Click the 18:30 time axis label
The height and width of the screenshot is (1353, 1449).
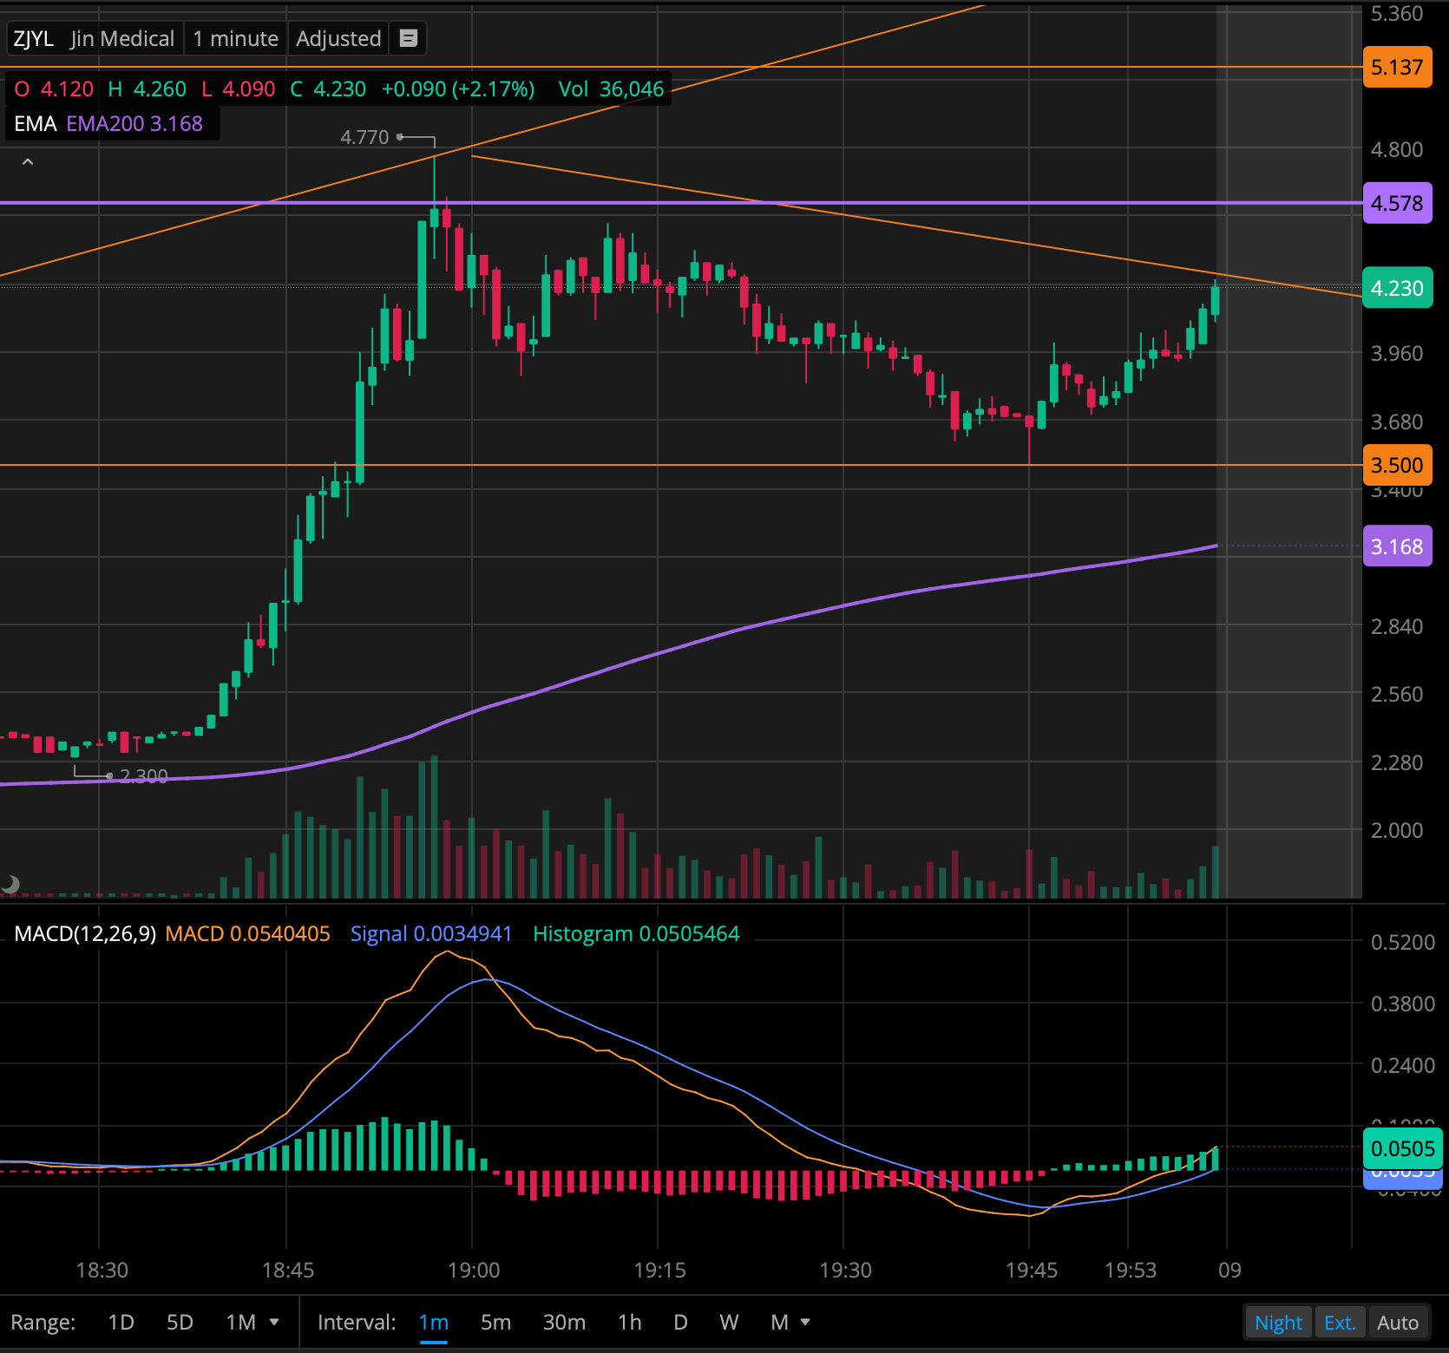[102, 1270]
